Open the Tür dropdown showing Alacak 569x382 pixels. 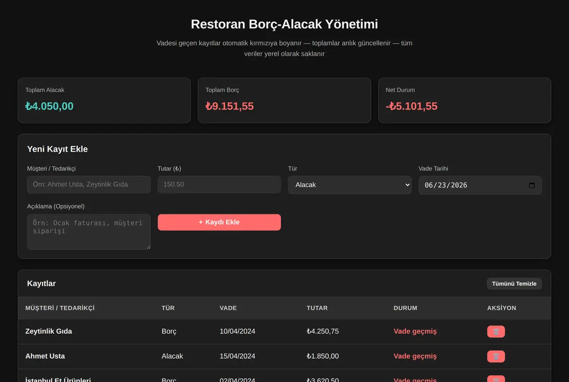tap(349, 185)
